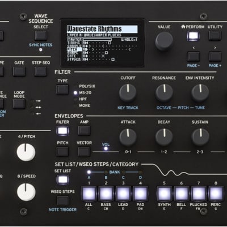Toggle the SET LIST button
Image resolution: width=227 pixels, height=227 pixels.
click(62, 180)
